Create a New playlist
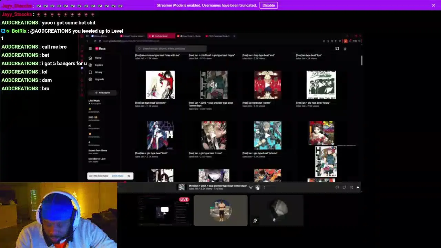This screenshot has height=248, width=441. [102, 93]
